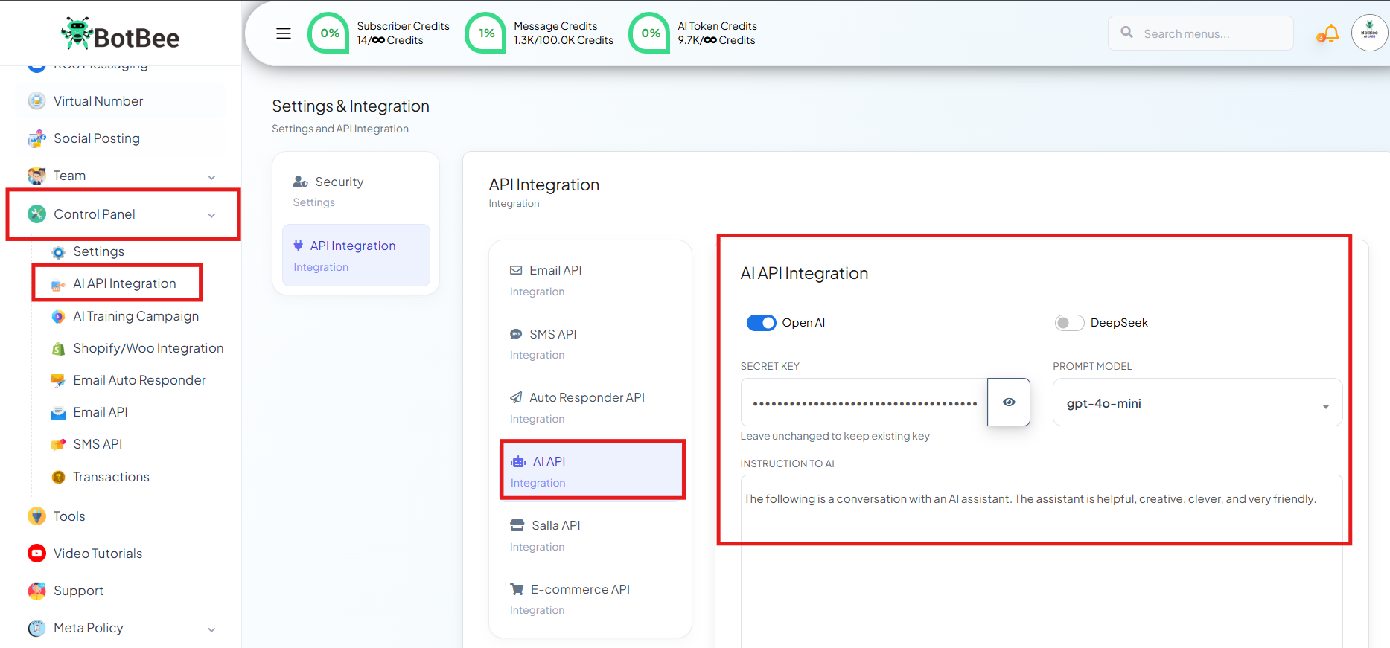Collapse the Control Panel chevron
The image size is (1390, 648).
[x=211, y=216]
